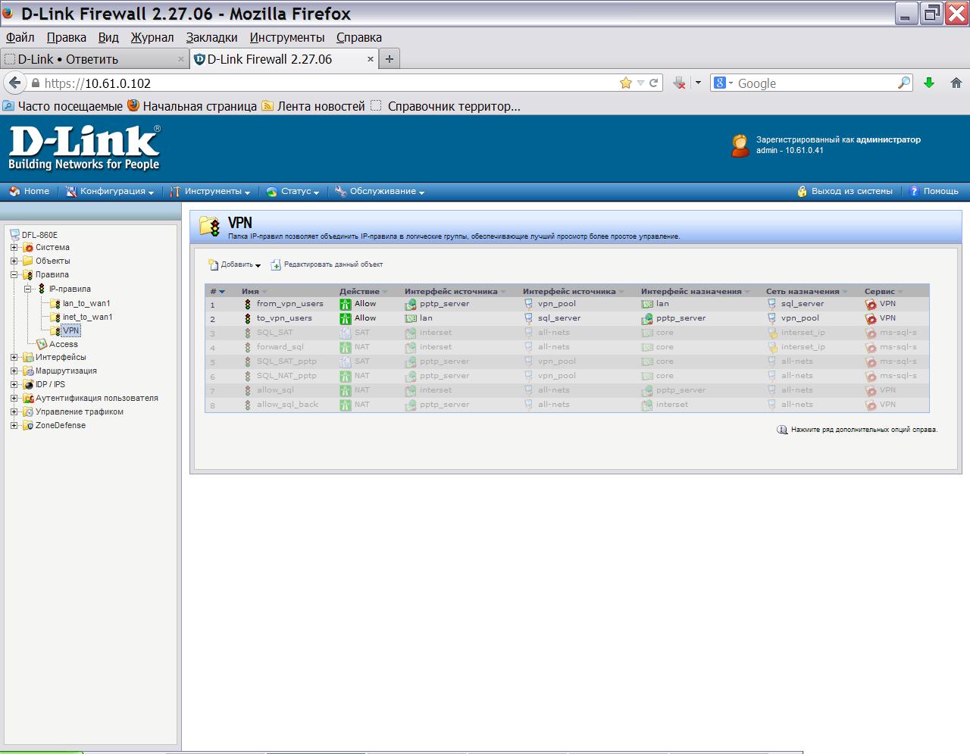
Task: Open the Firefox downloads green arrow
Action: pyautogui.click(x=929, y=83)
